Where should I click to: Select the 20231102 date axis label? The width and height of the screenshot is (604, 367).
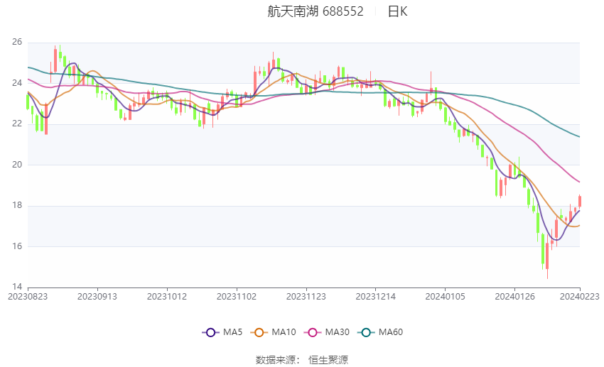(237, 297)
